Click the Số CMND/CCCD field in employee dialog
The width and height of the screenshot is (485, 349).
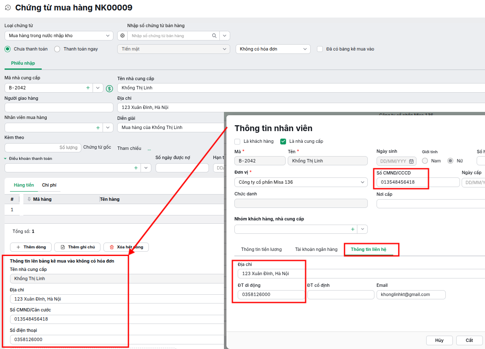click(x=418, y=182)
